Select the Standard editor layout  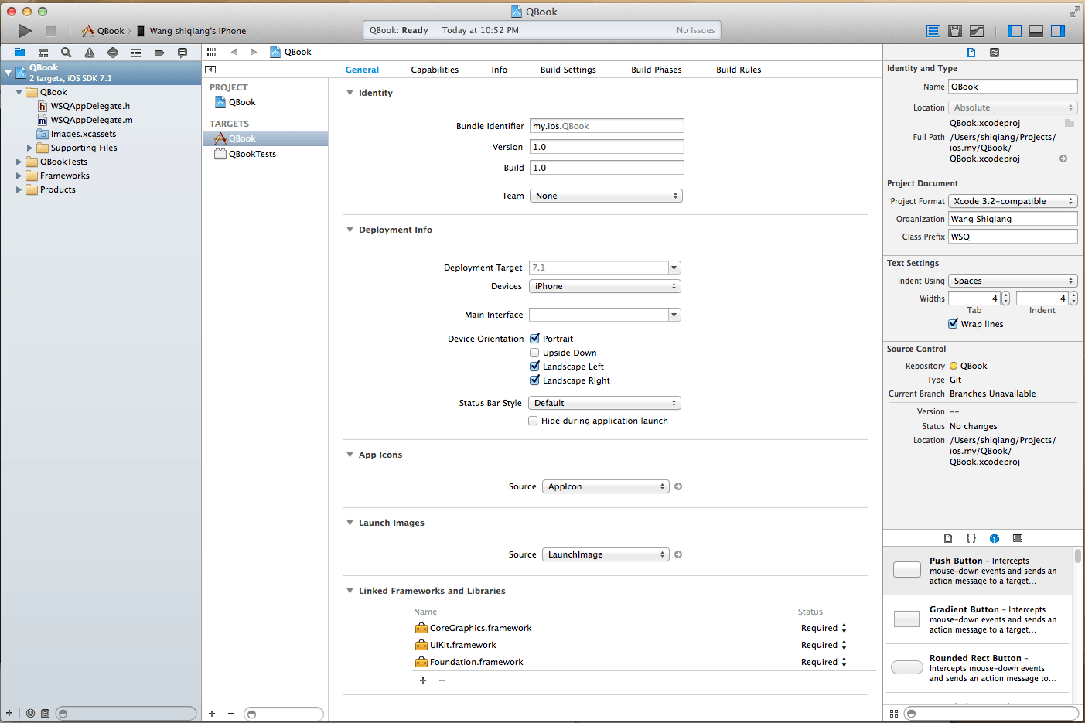(x=933, y=31)
